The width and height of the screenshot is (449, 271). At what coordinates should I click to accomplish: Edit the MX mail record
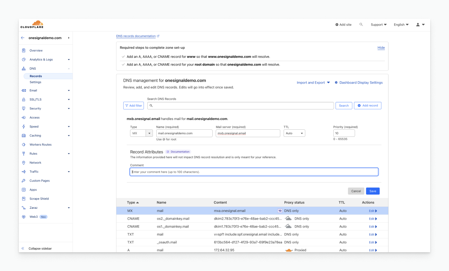pyautogui.click(x=373, y=211)
